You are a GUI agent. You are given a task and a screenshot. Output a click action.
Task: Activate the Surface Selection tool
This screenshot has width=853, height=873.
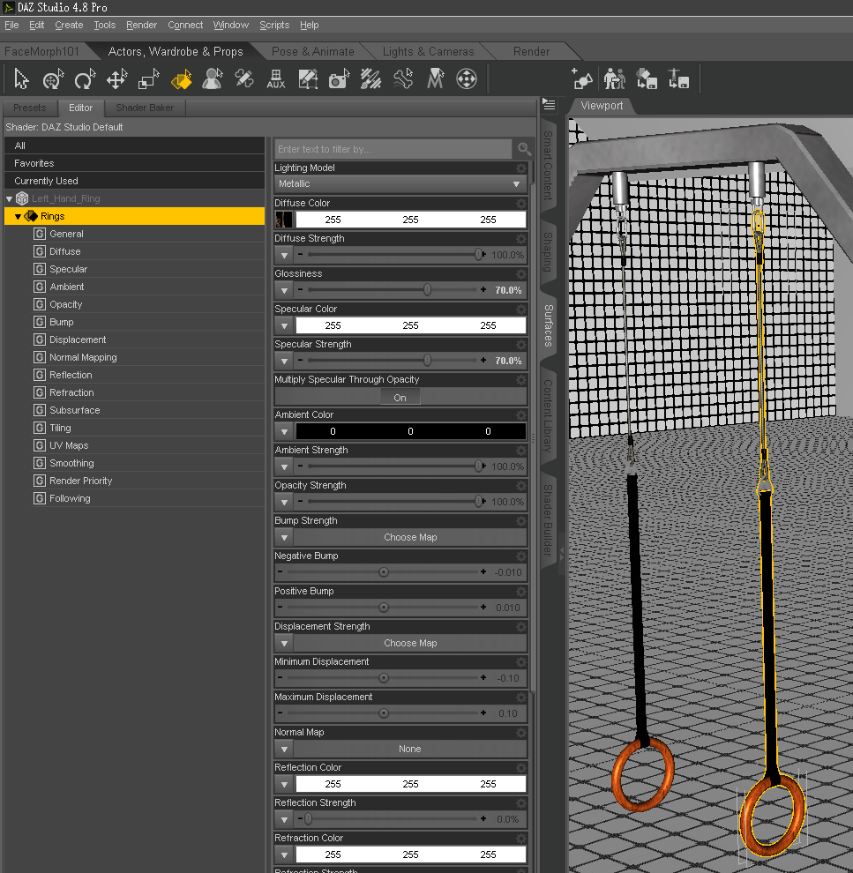[x=181, y=79]
